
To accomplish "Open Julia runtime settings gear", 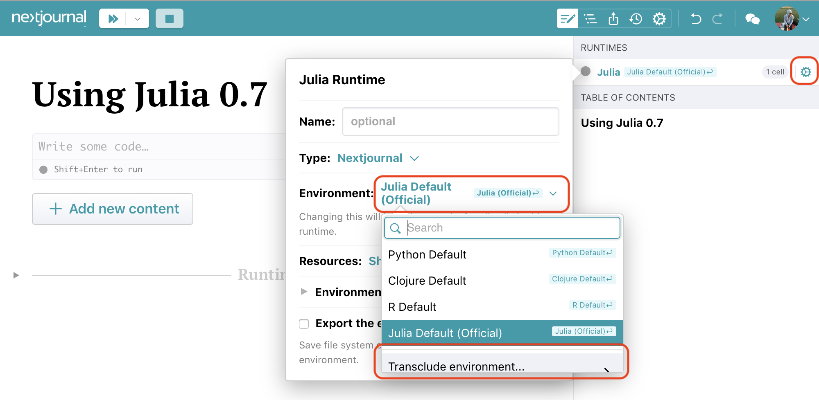I will (805, 72).
